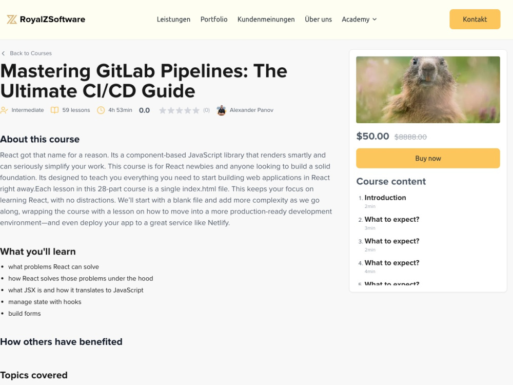
Task: Click the Kontakt button
Action: point(475,20)
